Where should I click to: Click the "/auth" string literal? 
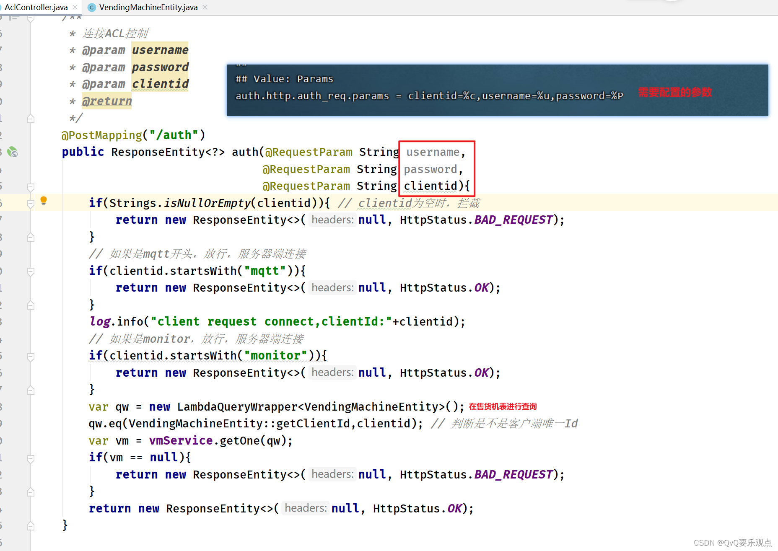click(x=174, y=135)
